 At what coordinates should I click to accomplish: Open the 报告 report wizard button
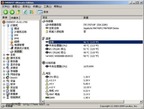[x=43, y=12]
